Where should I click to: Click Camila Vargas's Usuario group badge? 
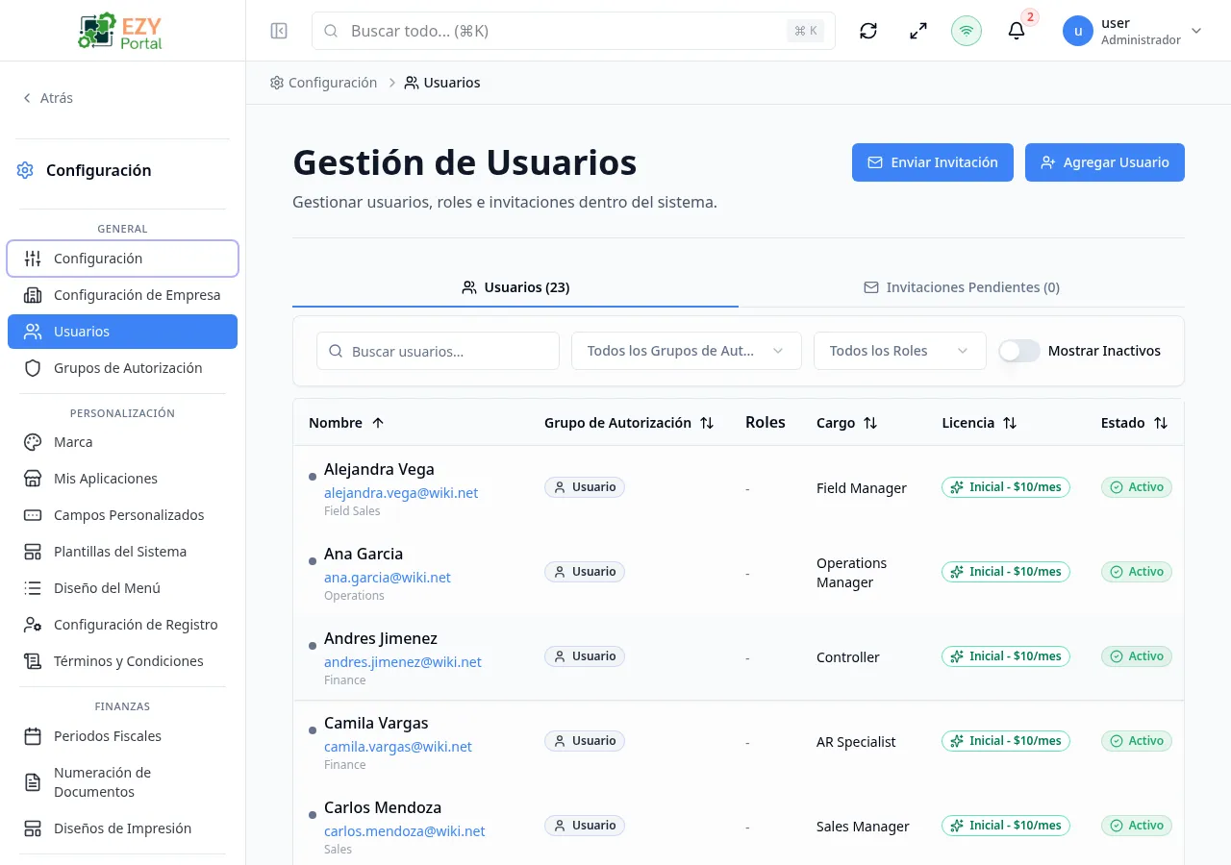point(585,741)
